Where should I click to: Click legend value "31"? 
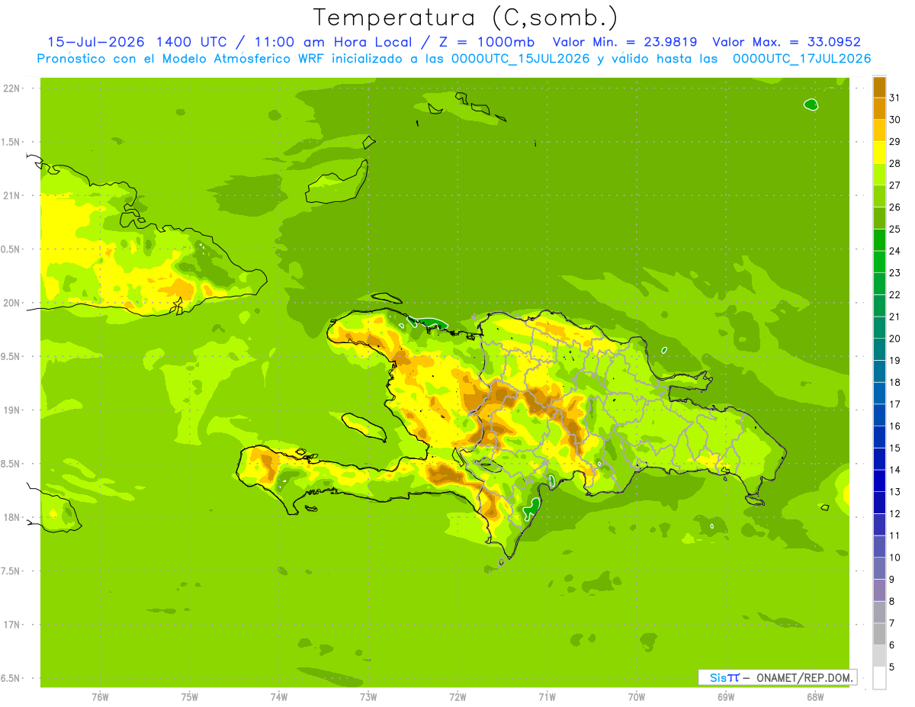pyautogui.click(x=894, y=98)
